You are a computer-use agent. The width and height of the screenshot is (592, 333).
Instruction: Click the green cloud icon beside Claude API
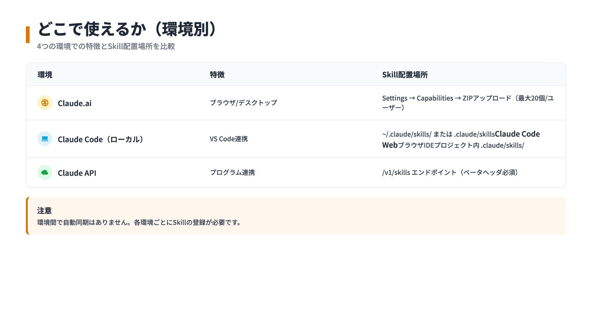pos(45,172)
